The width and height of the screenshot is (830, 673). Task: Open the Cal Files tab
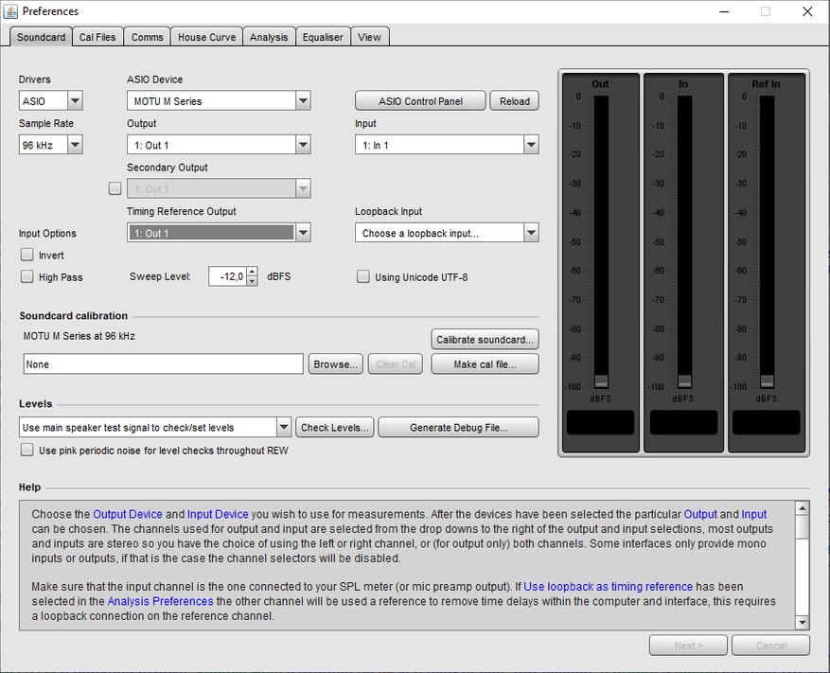tap(97, 37)
